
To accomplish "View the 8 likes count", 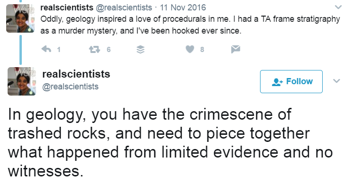I will tap(202, 50).
